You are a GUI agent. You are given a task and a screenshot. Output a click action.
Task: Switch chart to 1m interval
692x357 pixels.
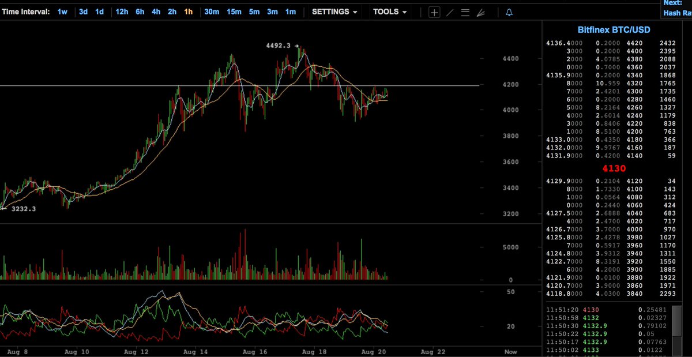pyautogui.click(x=291, y=12)
